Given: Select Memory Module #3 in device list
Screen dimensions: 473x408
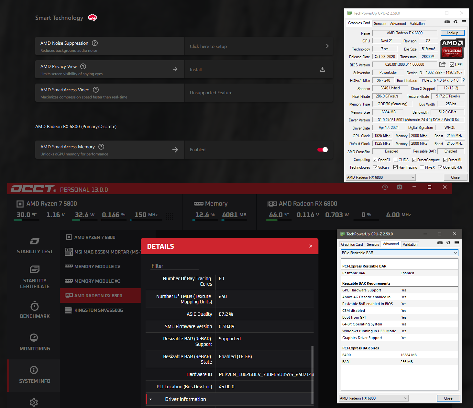Looking at the screenshot, I should [100, 281].
